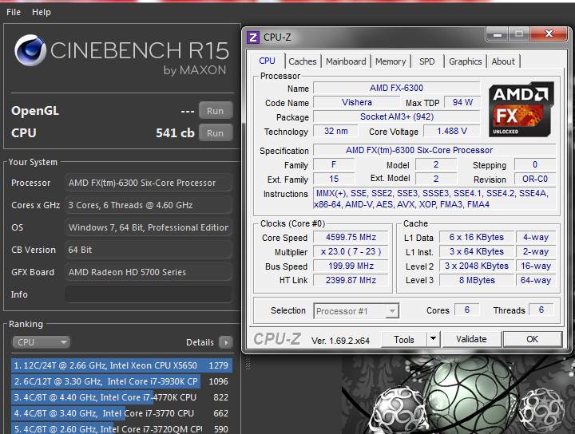Open the CPU ranking type dropdown

pos(41,342)
